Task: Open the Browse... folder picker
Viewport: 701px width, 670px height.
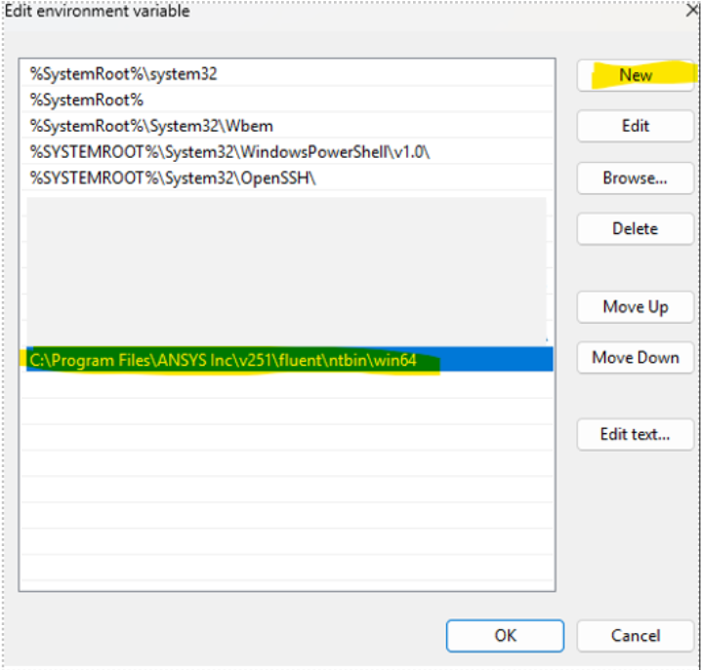Action: pyautogui.click(x=635, y=177)
